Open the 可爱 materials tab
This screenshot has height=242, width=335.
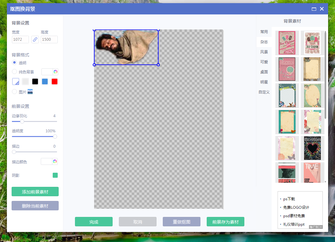[264, 62]
